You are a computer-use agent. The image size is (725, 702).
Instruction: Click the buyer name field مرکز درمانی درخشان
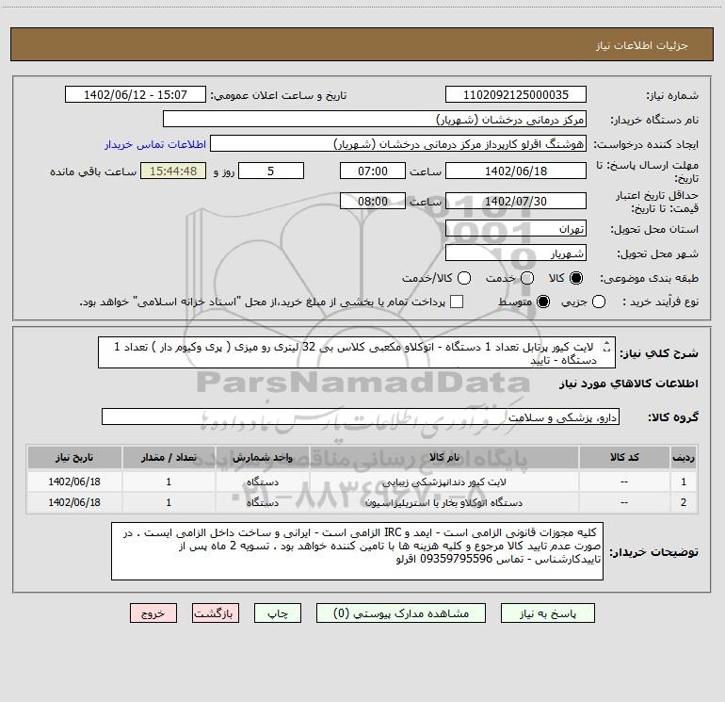pos(375,119)
